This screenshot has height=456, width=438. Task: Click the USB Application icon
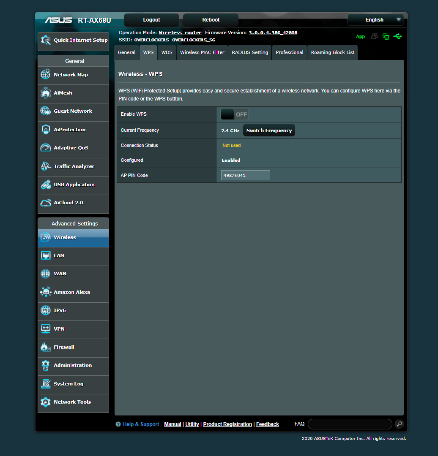(45, 185)
